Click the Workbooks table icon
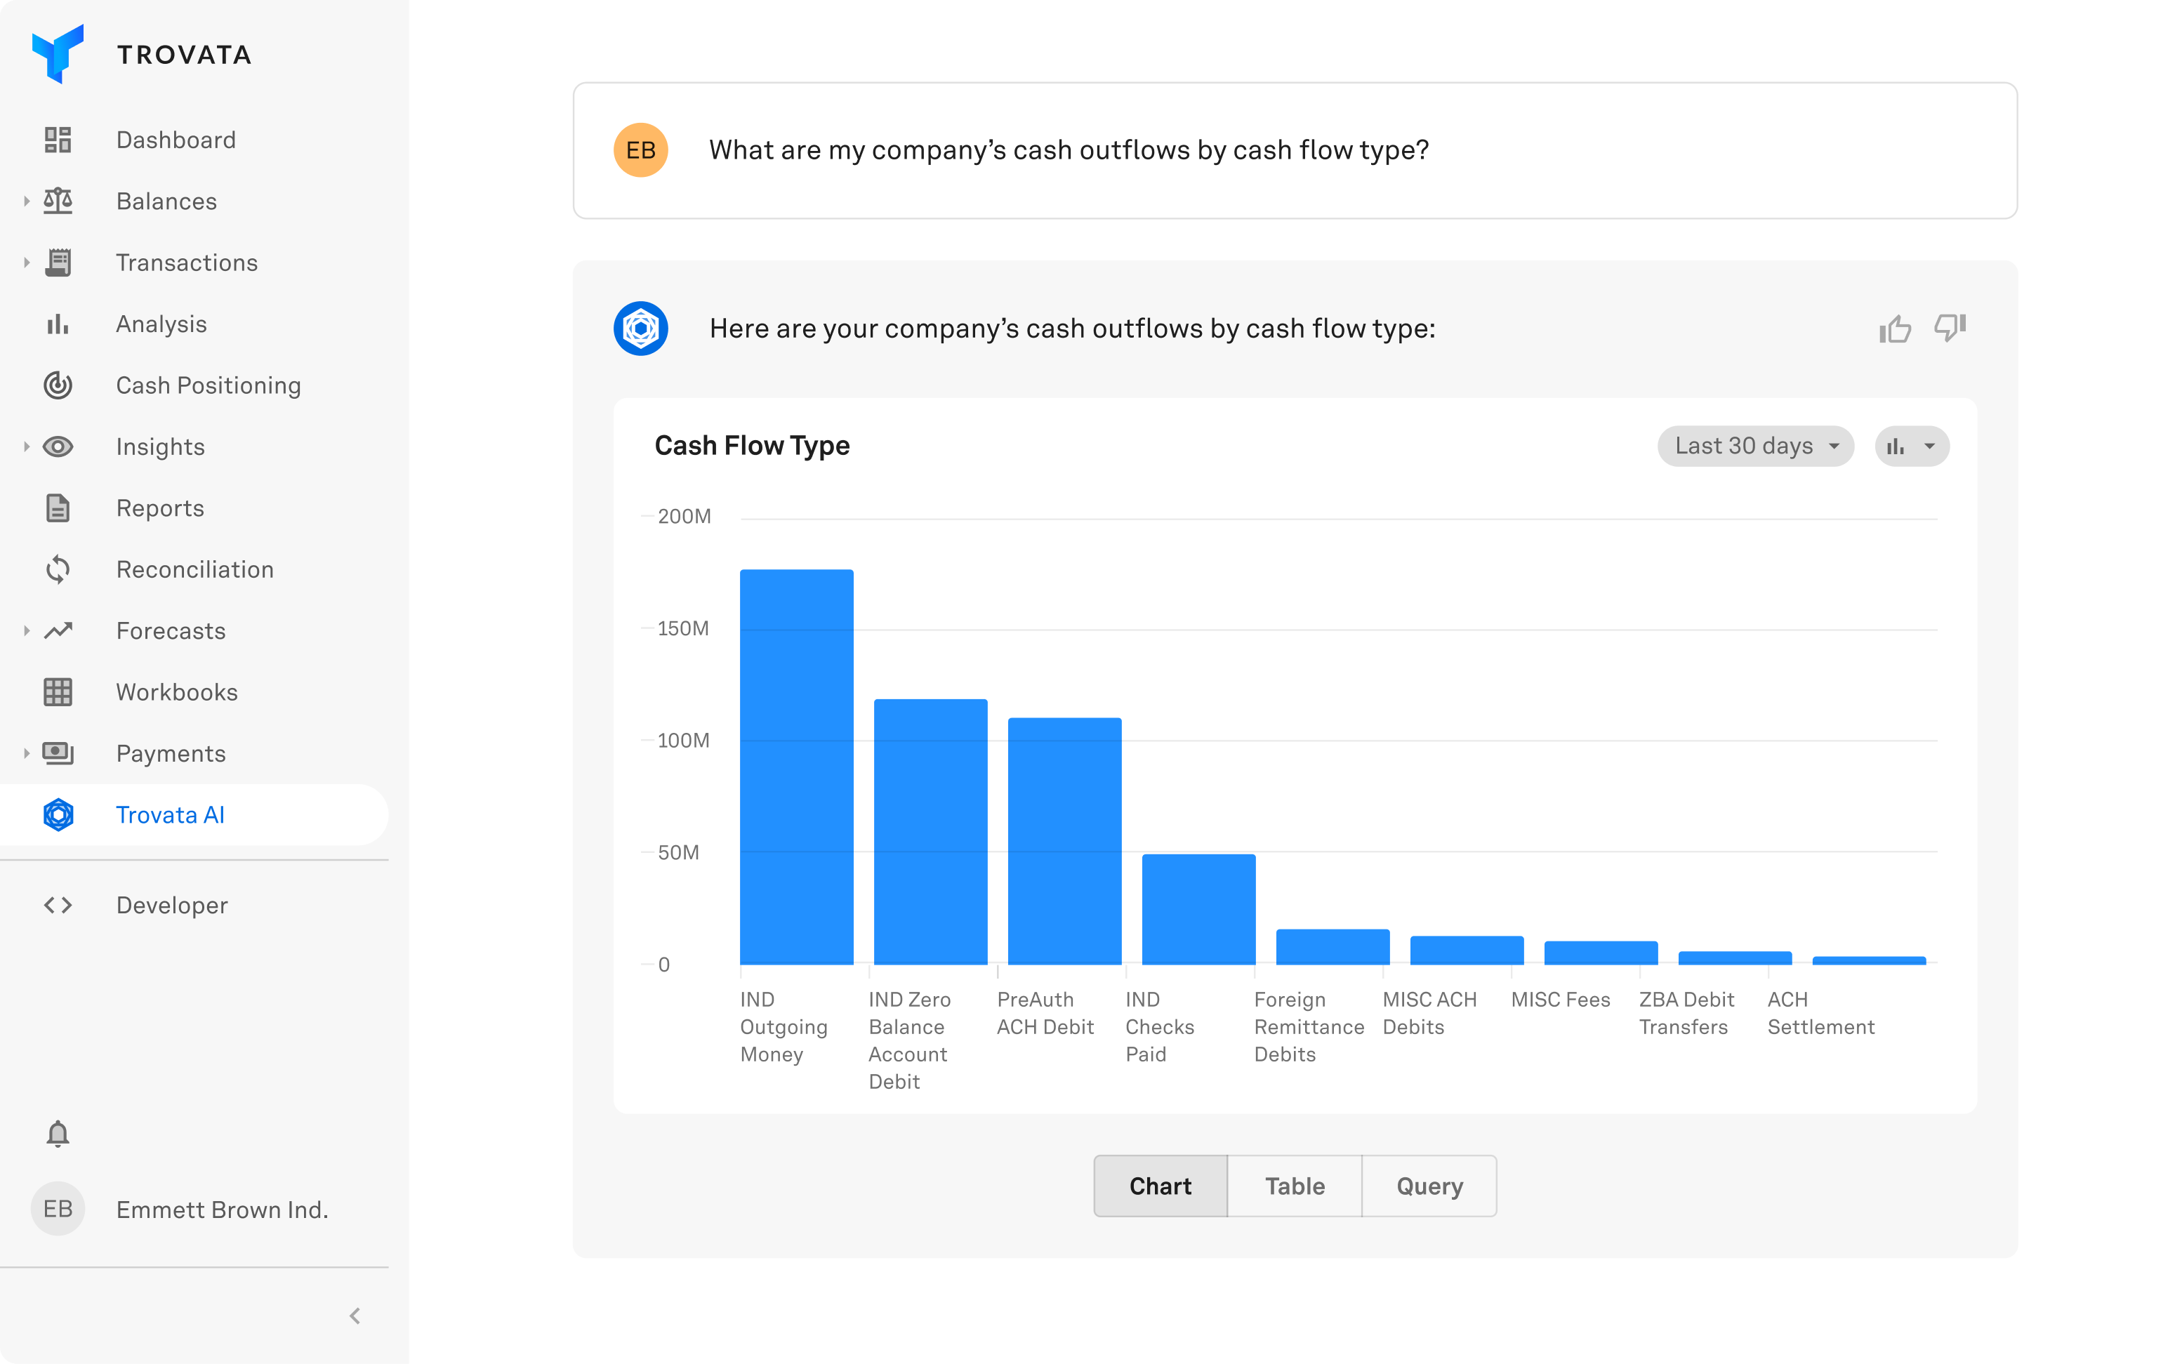This screenshot has width=2182, height=1364. 58,692
